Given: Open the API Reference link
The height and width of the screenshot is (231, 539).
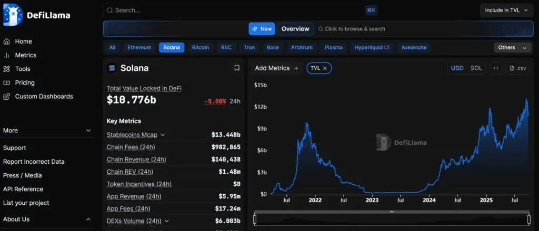Looking at the screenshot, I should coord(23,189).
